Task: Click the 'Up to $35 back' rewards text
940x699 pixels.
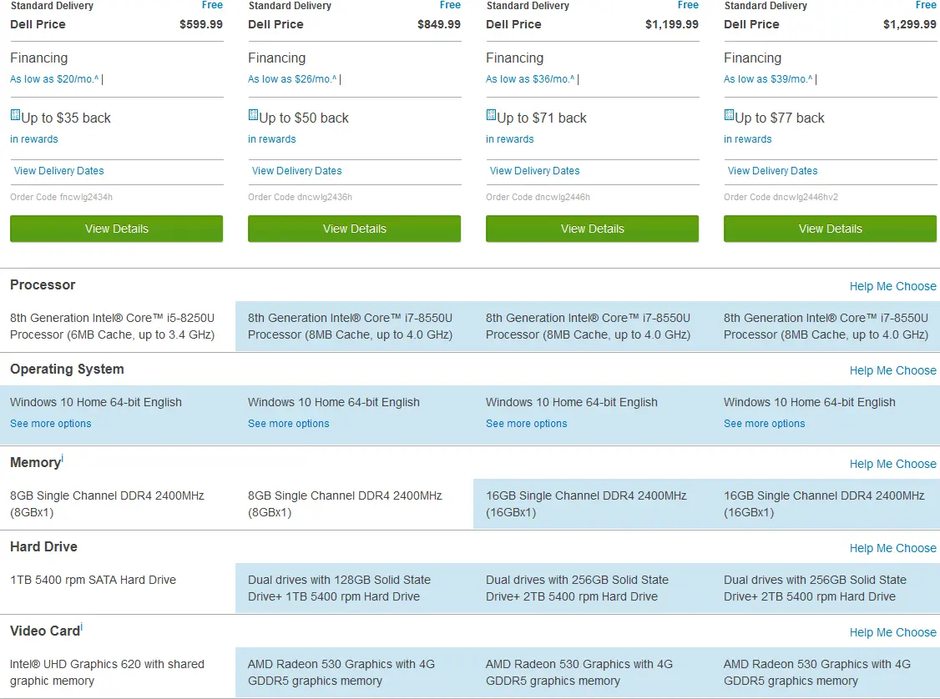Action: coord(66,118)
